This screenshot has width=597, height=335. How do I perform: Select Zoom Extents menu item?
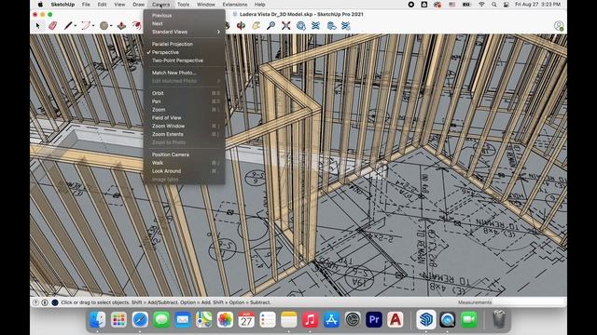pos(185,134)
